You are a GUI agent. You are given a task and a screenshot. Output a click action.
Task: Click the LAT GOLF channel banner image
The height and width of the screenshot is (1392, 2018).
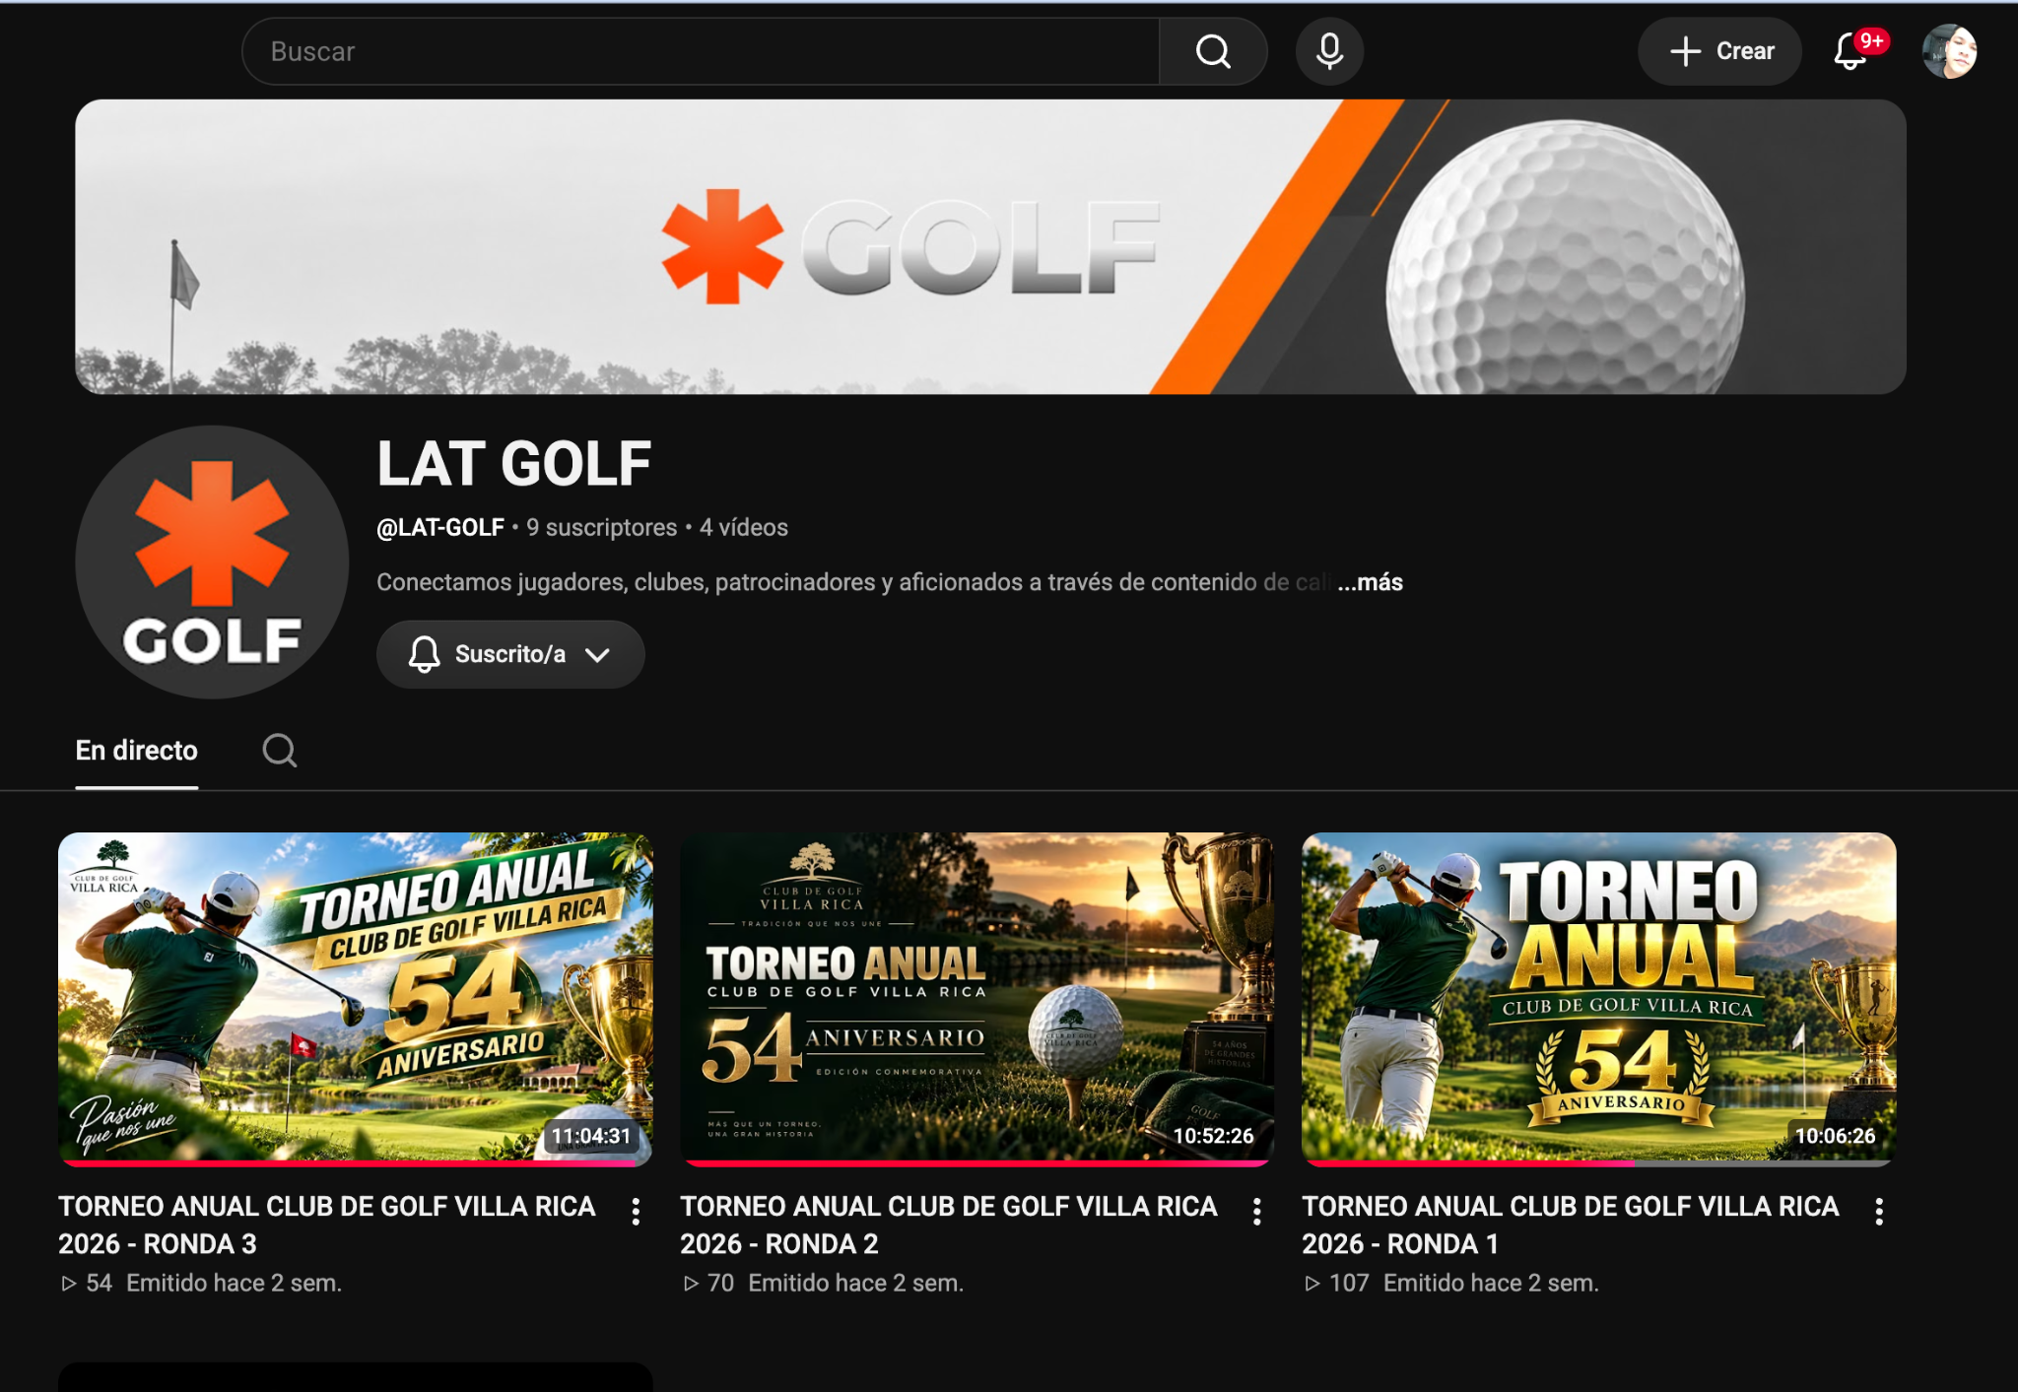tap(990, 246)
